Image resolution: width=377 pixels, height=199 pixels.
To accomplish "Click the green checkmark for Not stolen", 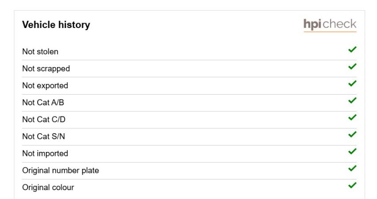I will click(352, 49).
